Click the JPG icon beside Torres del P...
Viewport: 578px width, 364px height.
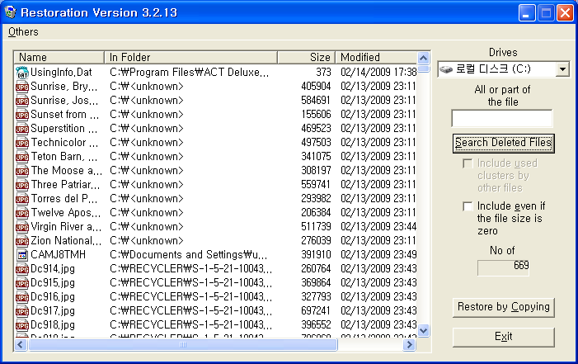[x=22, y=199]
